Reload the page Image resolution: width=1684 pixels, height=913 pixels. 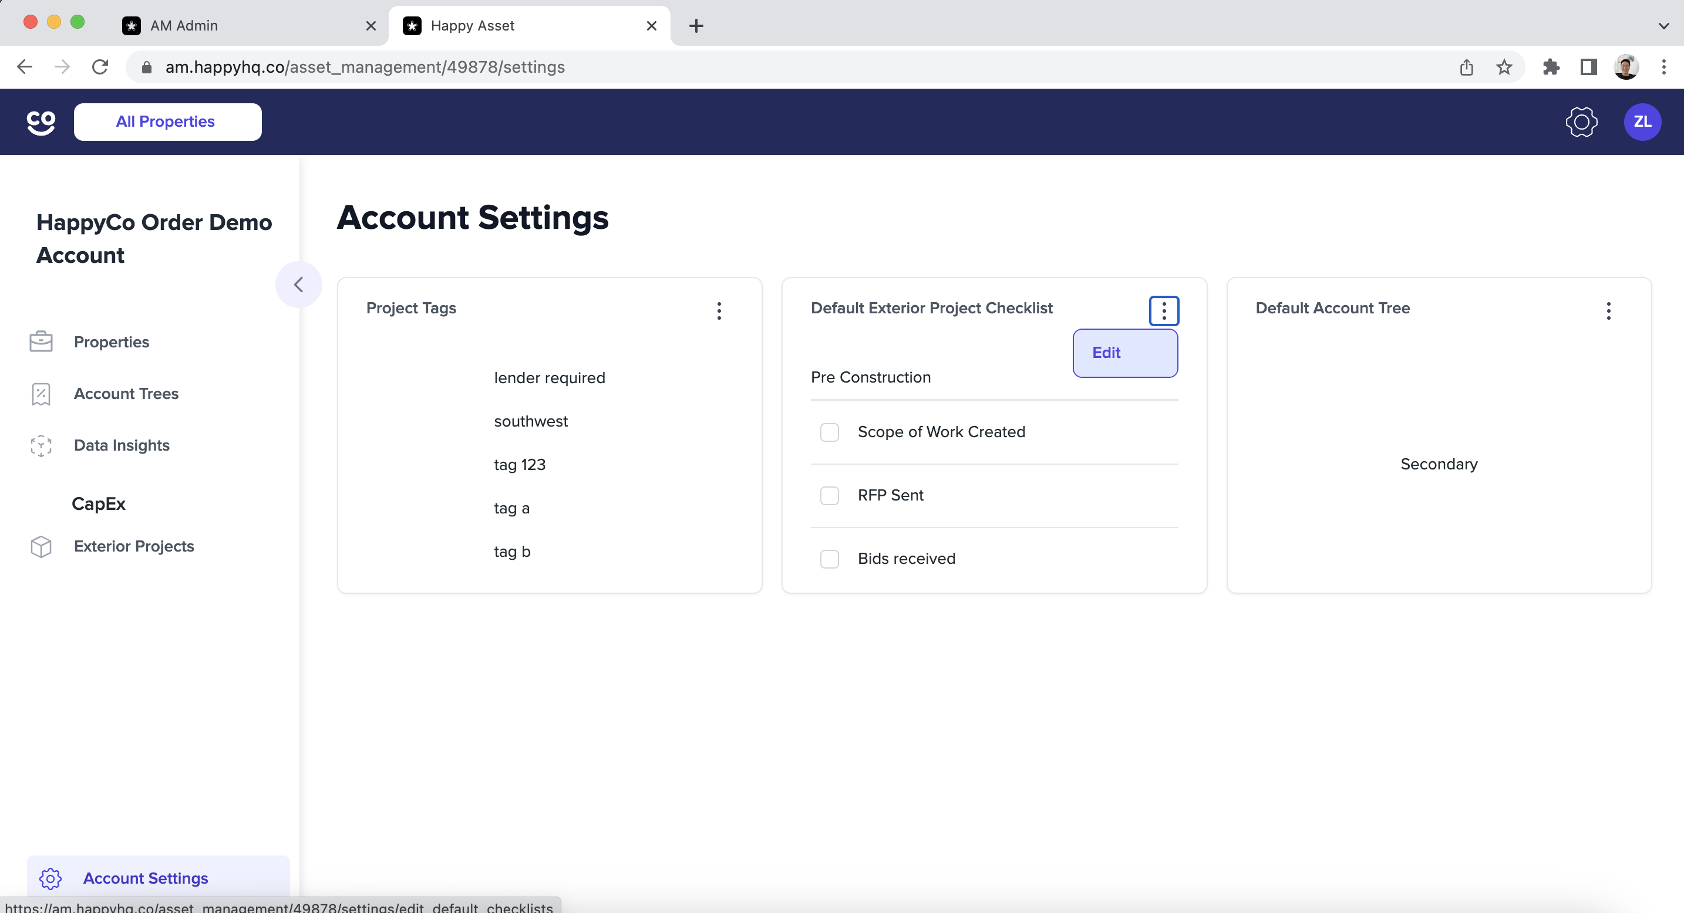100,67
